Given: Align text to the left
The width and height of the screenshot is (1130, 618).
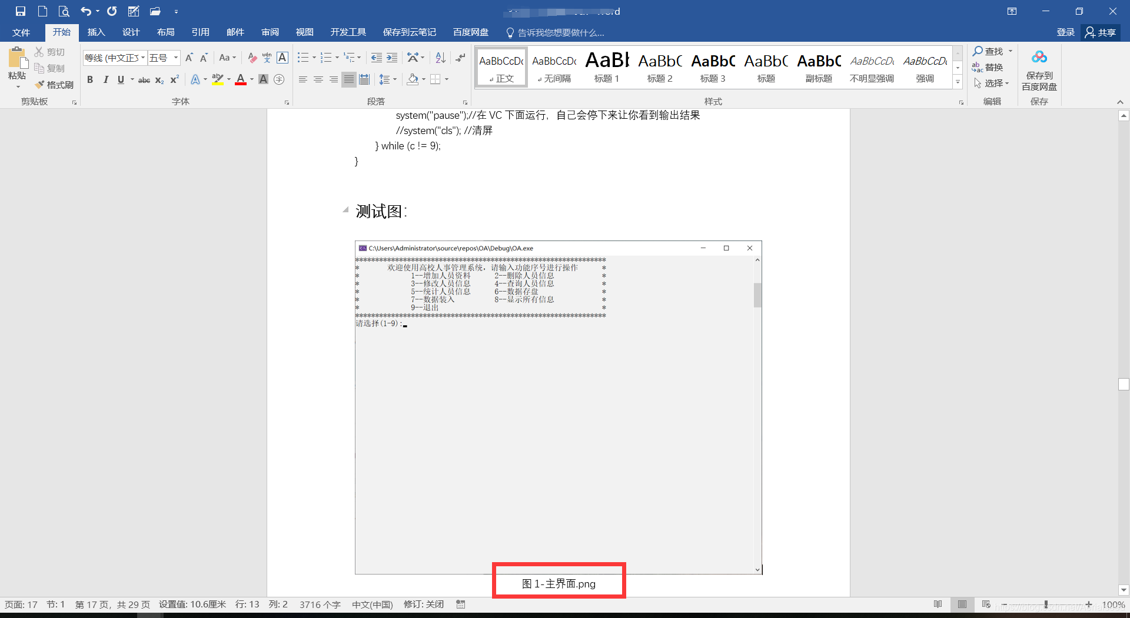Looking at the screenshot, I should [303, 79].
